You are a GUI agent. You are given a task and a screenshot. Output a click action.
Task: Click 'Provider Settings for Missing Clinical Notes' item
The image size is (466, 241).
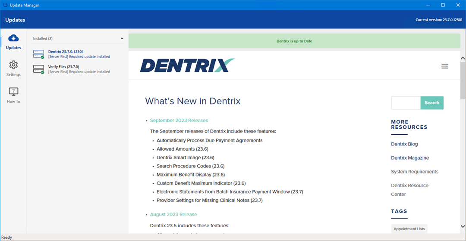[210, 201]
